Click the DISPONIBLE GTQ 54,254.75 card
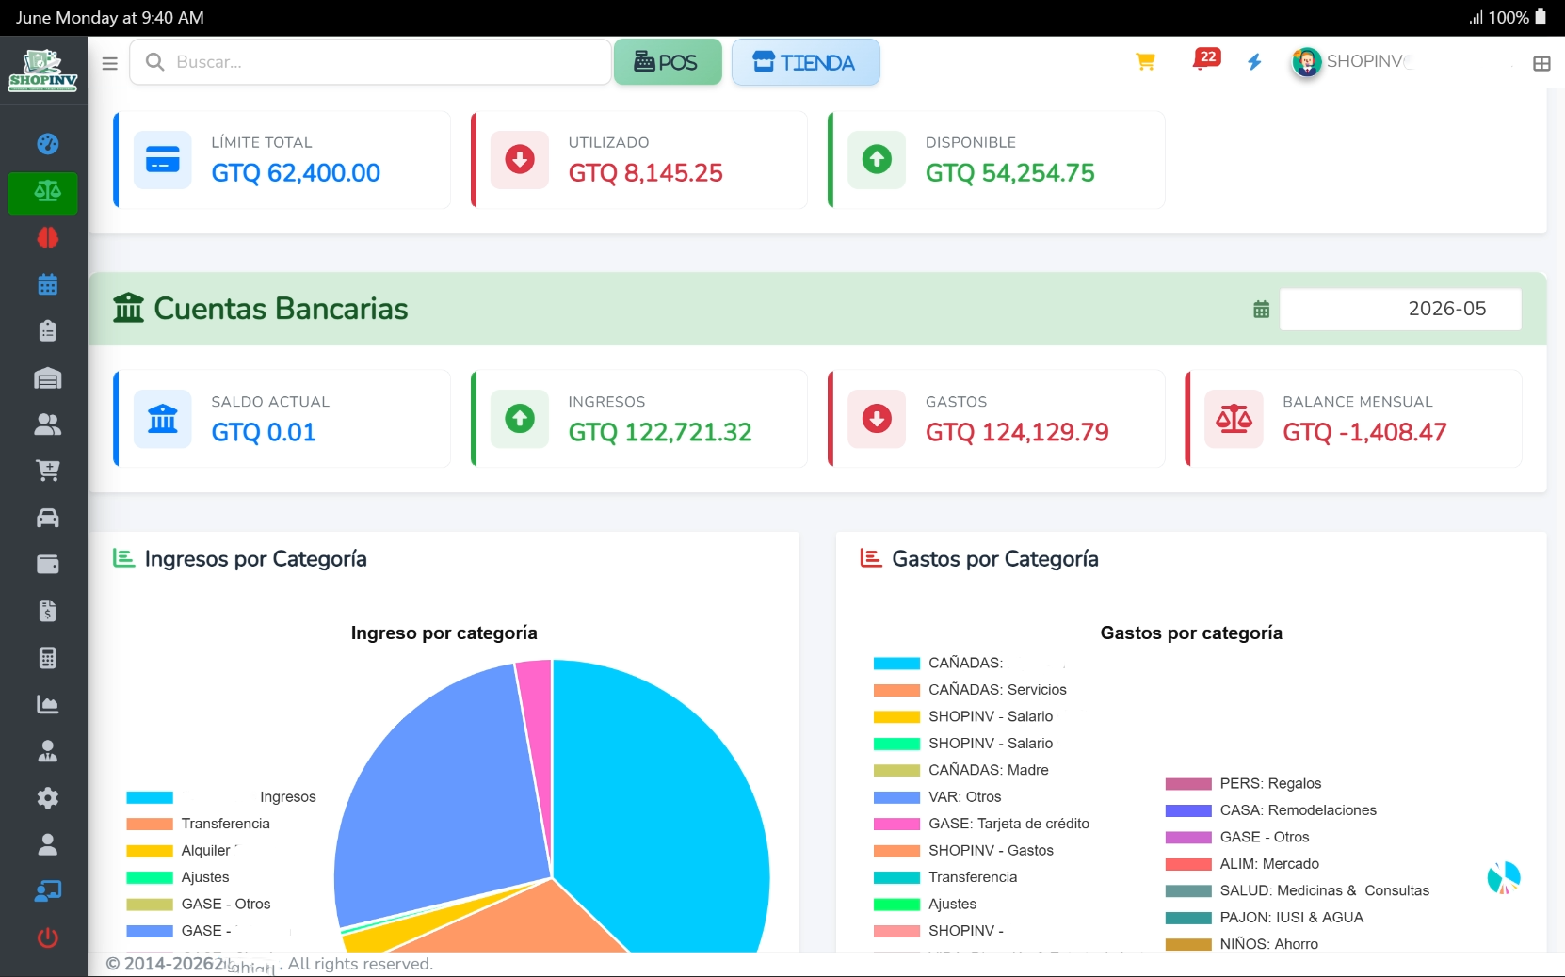 [x=996, y=159]
